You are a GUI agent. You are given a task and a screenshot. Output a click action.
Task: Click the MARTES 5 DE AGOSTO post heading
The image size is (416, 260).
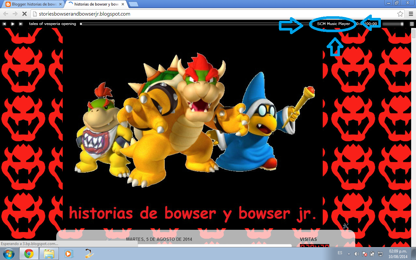pos(159,239)
